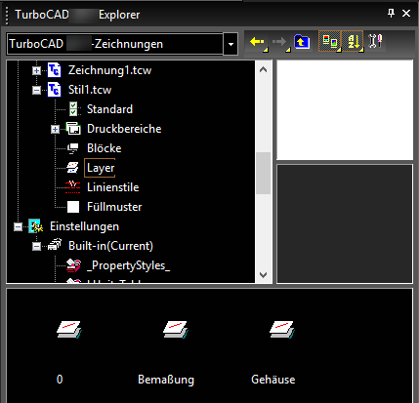The image size is (419, 403).
Task: Click the Up One Level folder icon
Action: pyautogui.click(x=302, y=42)
